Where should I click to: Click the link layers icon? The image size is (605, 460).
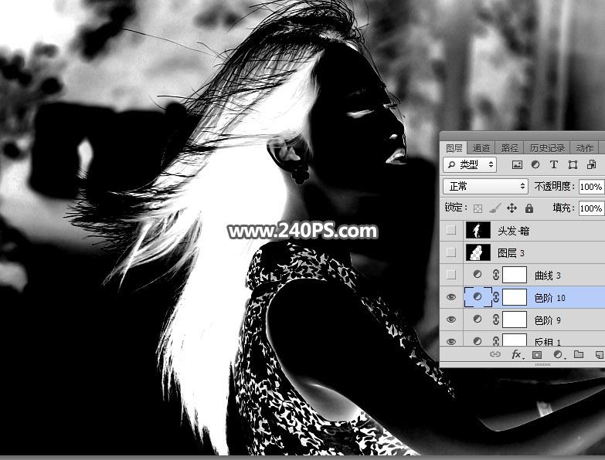495,354
